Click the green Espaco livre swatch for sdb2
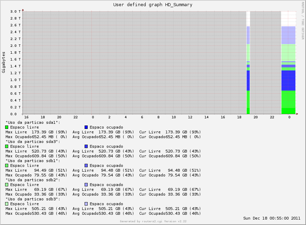 [7, 184]
